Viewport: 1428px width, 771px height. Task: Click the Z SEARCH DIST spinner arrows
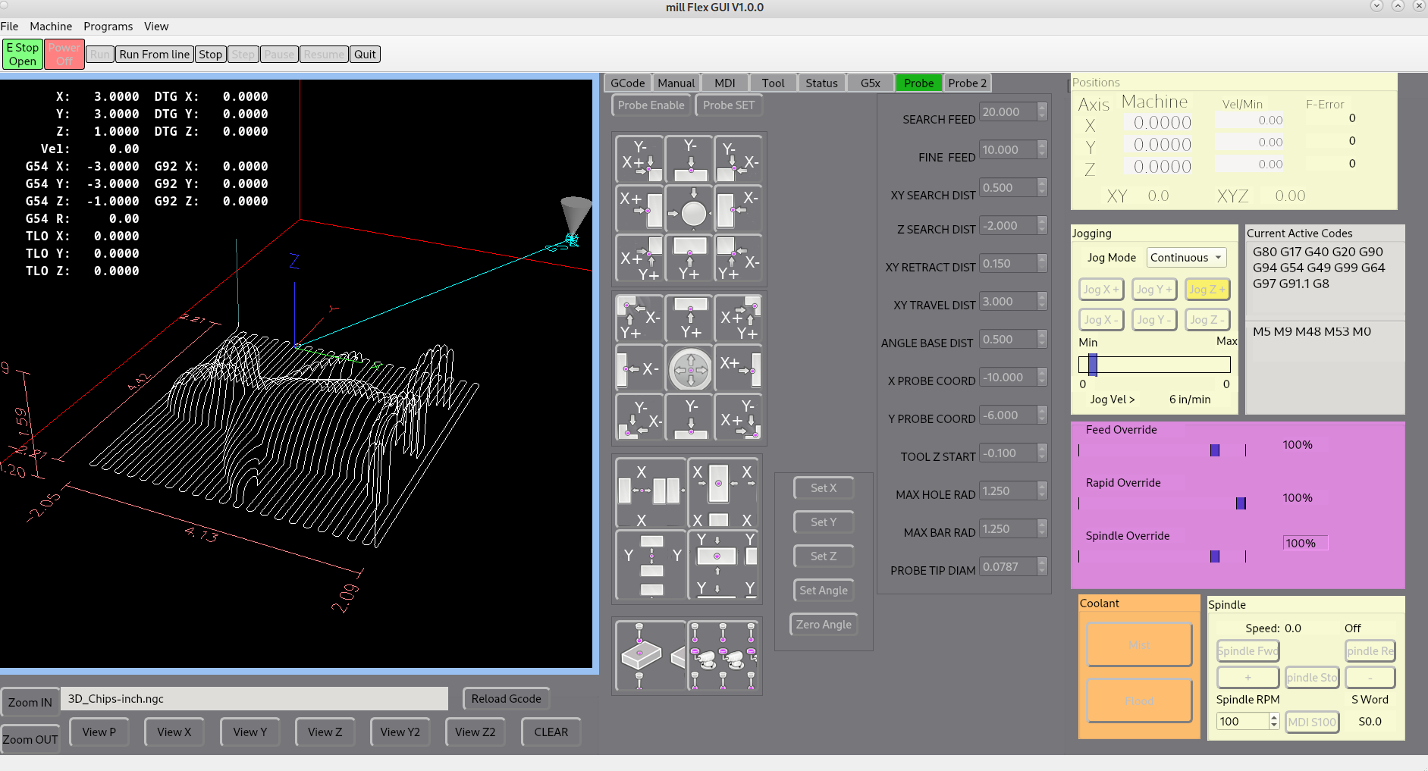(1042, 225)
